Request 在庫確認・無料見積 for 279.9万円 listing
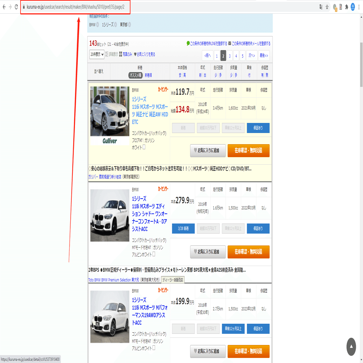Screen dimensions: 363x363 click(248, 252)
